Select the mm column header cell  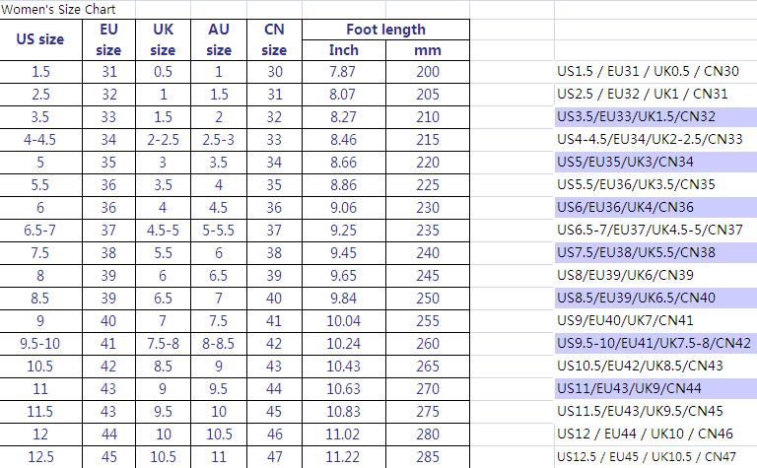428,50
